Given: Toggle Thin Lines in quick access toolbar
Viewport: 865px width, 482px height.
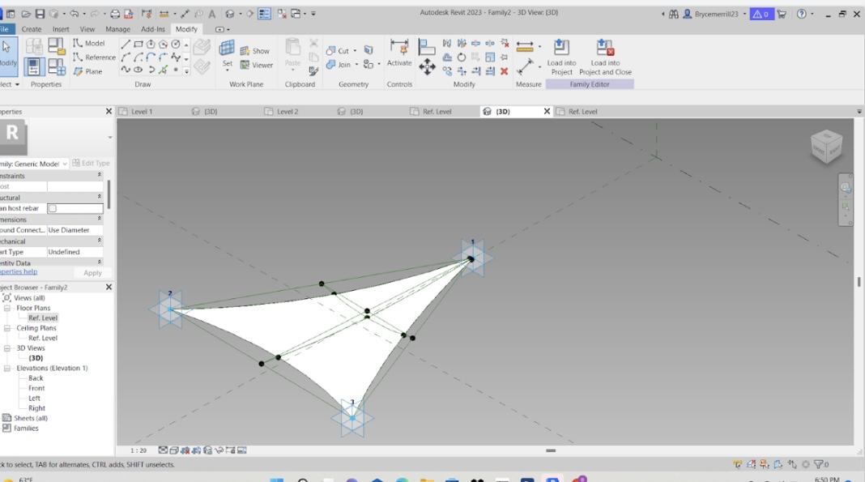Looking at the screenshot, I should tap(264, 14).
